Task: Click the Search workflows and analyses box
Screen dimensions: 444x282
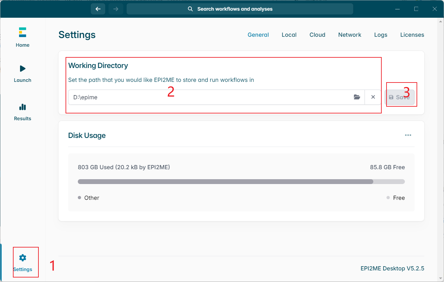Action: pos(240,9)
